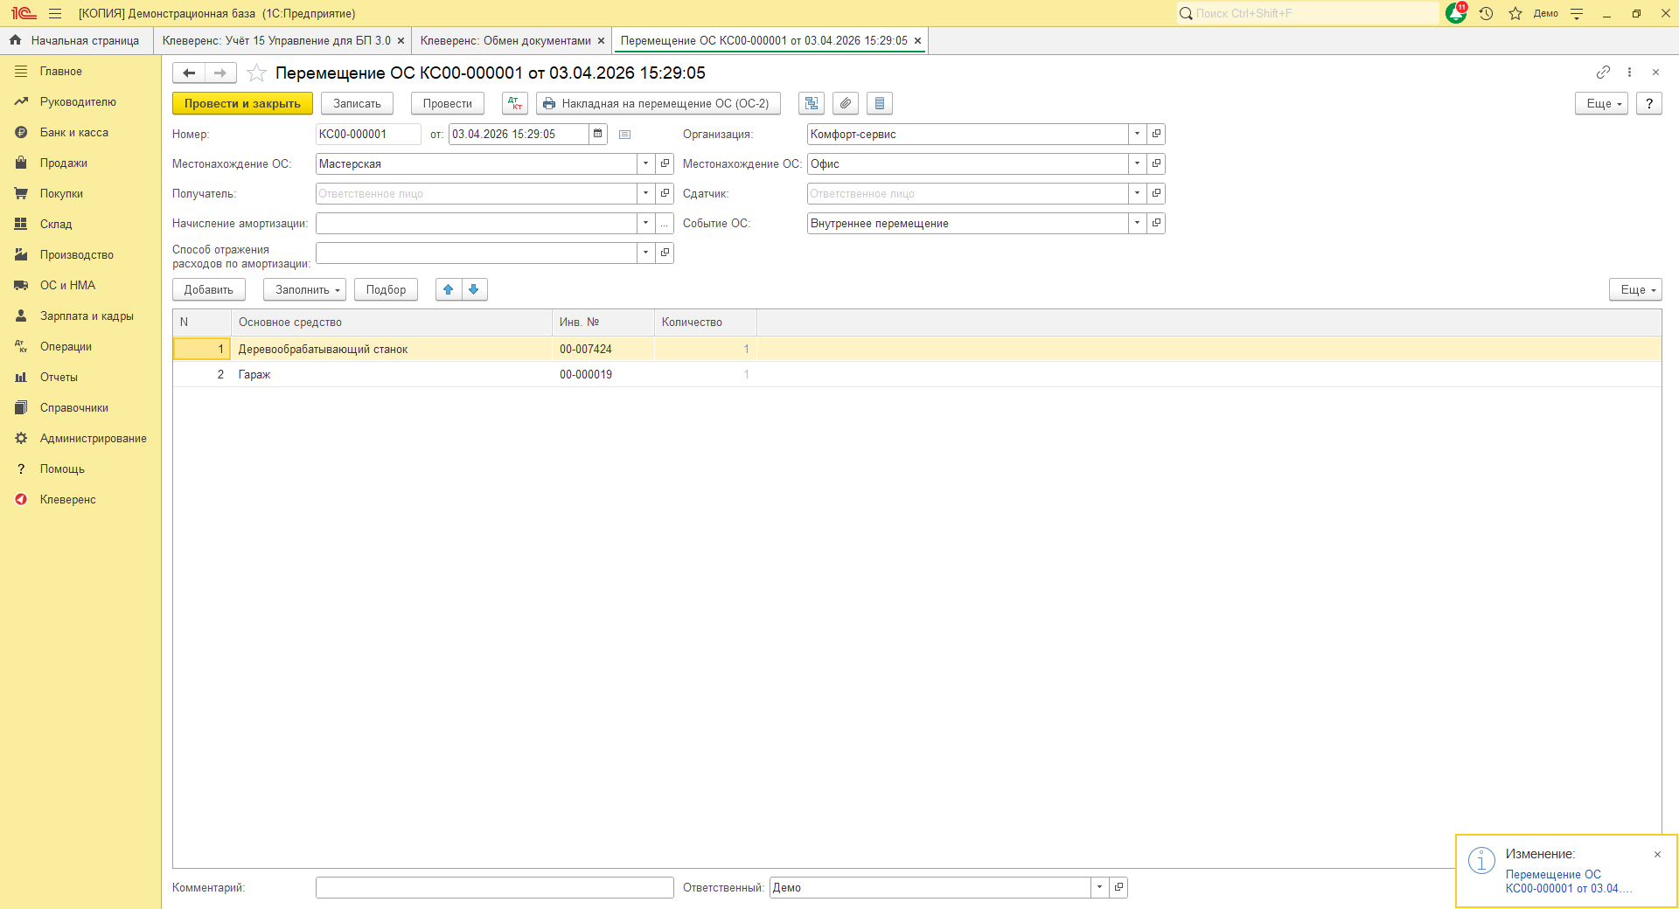The width and height of the screenshot is (1679, 909).
Task: Go to the Справочники section
Action: [x=73, y=407]
